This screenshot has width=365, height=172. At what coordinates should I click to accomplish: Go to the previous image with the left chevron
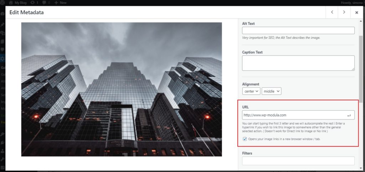332,12
